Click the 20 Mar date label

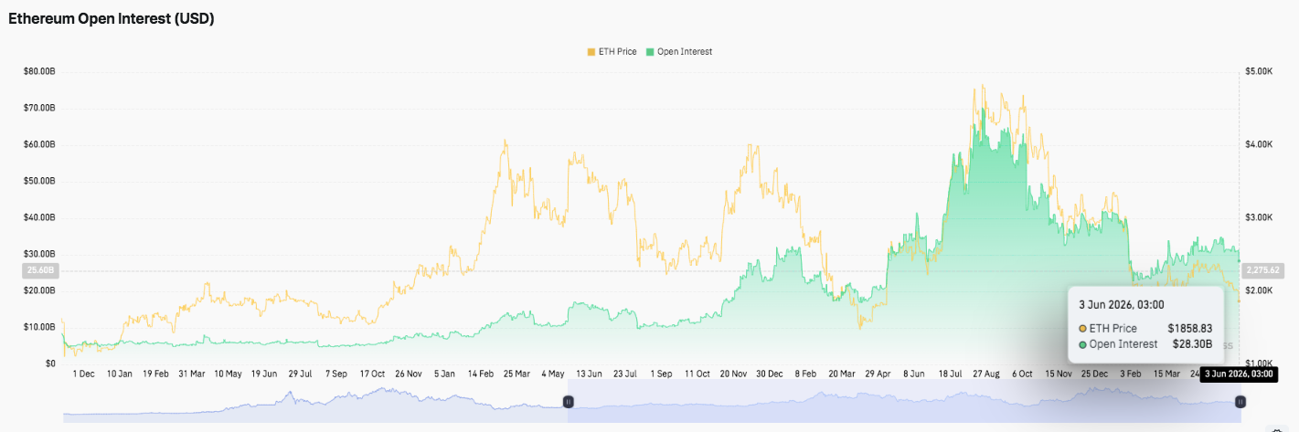pos(841,374)
